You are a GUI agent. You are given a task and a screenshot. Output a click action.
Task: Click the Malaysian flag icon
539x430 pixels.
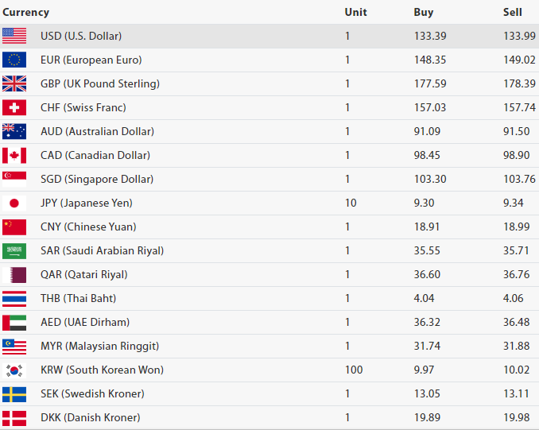coord(14,346)
